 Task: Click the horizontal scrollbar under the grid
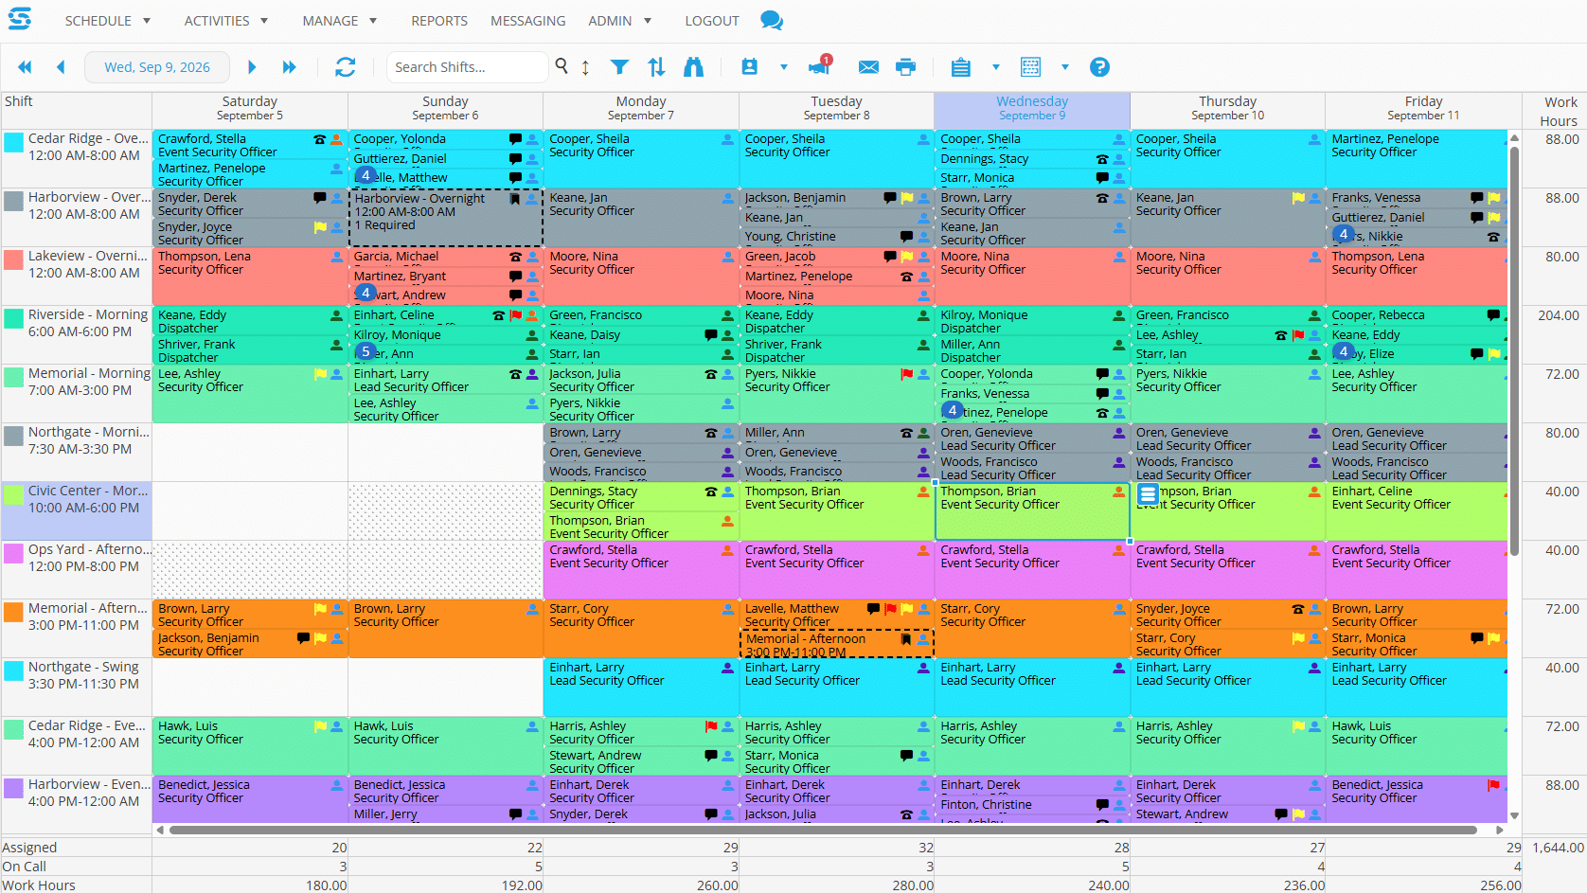(824, 830)
